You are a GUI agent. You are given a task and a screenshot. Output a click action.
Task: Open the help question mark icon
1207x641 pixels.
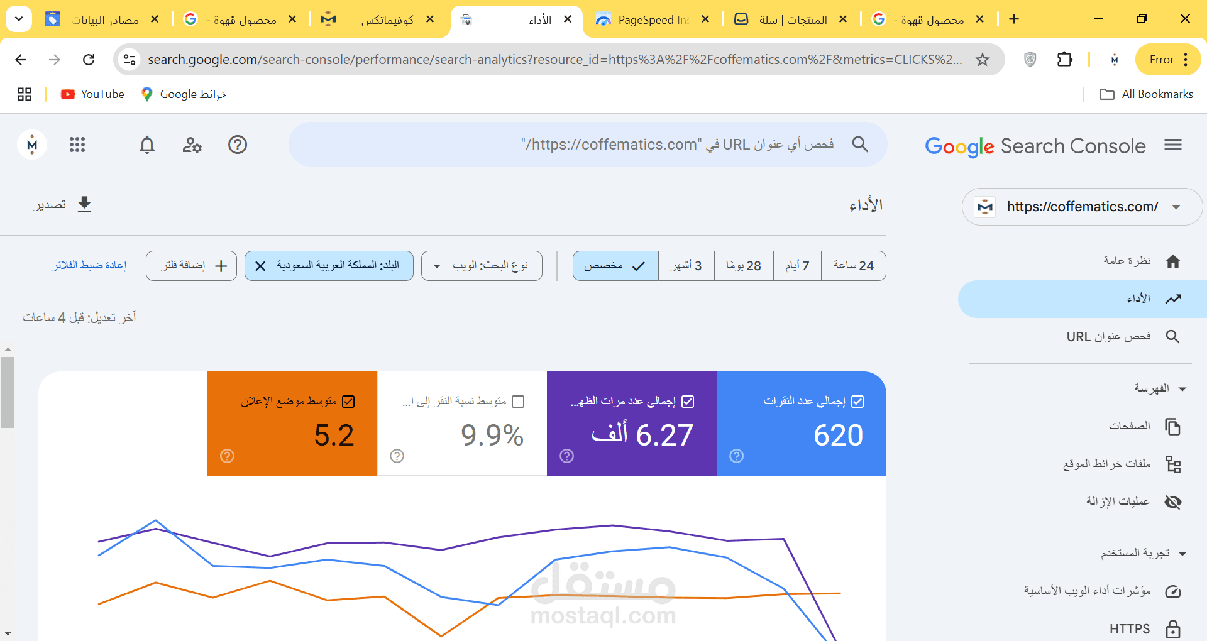point(237,145)
